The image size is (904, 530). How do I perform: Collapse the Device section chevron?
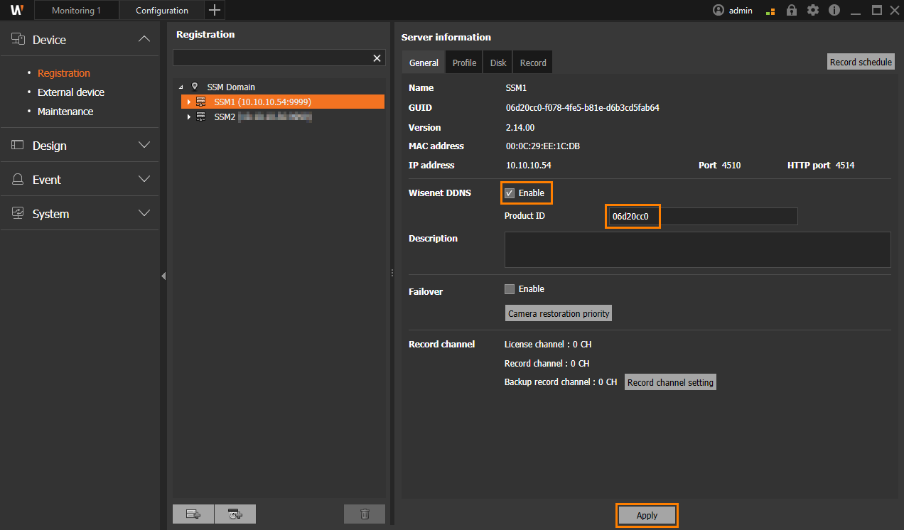pos(144,40)
